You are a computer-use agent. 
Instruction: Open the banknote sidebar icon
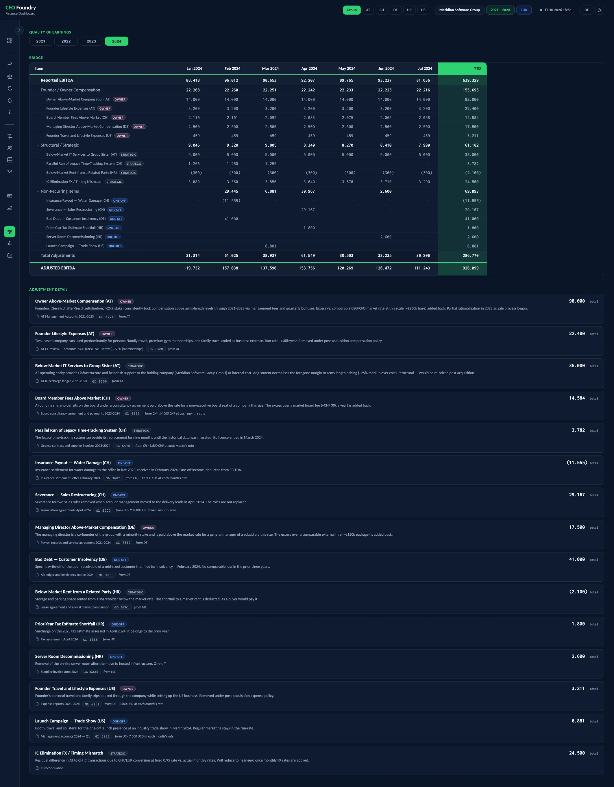10,196
